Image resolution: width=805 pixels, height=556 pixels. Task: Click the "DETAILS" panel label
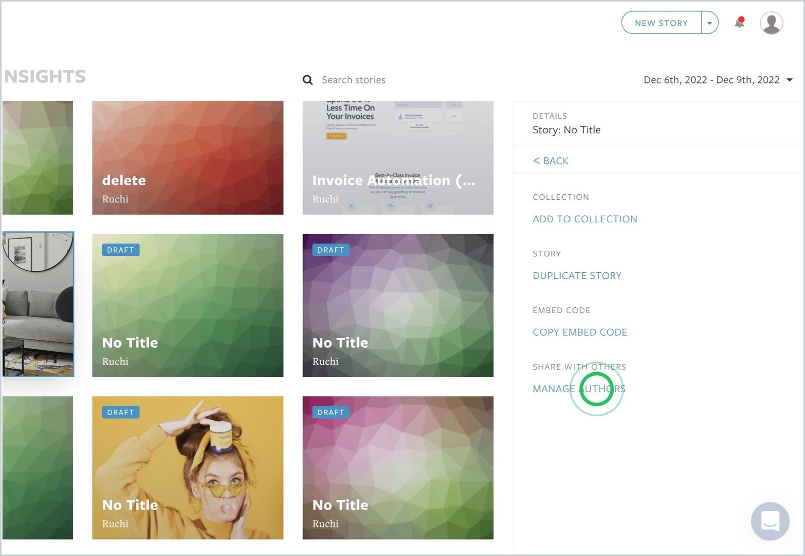tap(549, 116)
